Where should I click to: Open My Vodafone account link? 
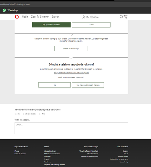click(x=92, y=17)
